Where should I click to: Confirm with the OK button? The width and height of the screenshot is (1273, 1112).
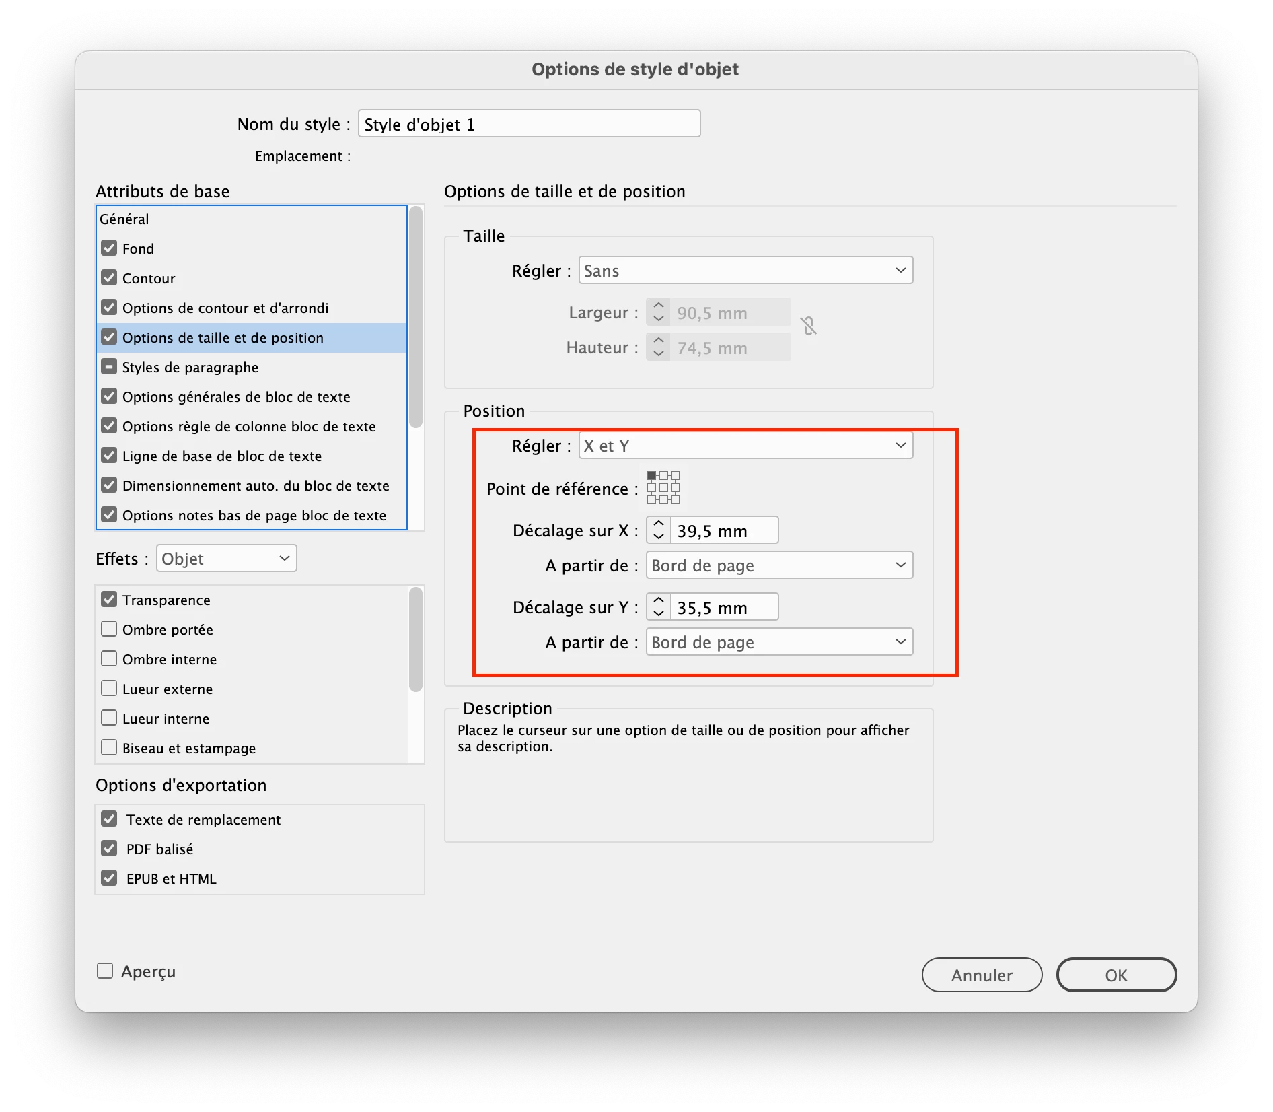pos(1116,975)
